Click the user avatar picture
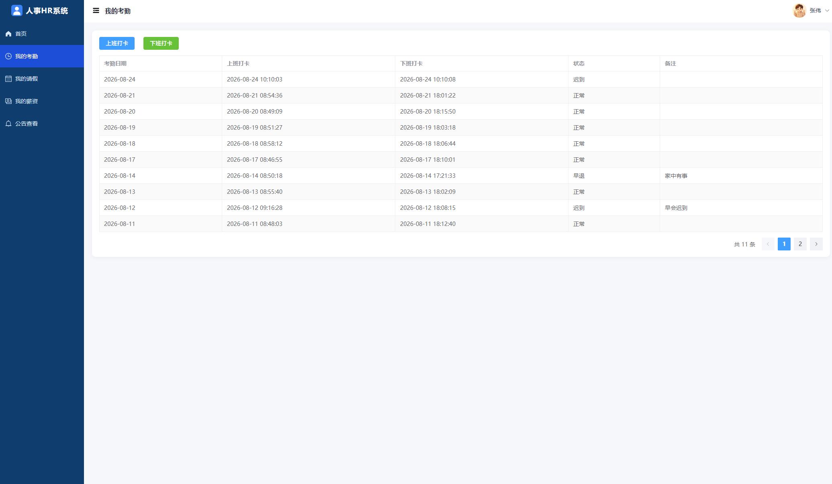Image resolution: width=832 pixels, height=484 pixels. click(799, 11)
